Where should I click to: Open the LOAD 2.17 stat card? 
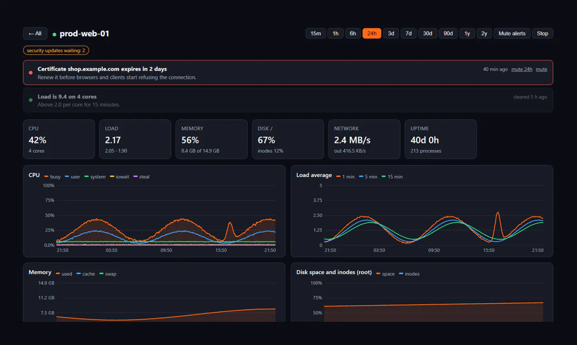135,139
